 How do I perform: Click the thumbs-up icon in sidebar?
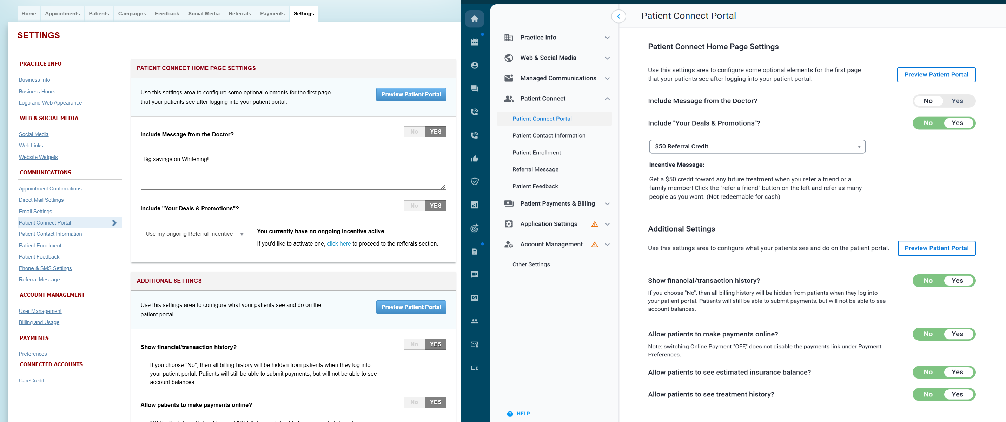475,159
